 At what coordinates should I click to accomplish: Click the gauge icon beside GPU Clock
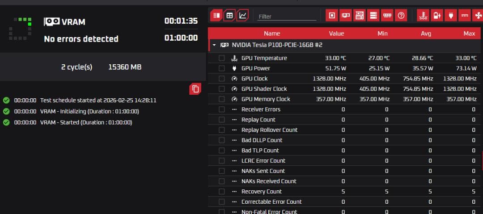click(234, 79)
